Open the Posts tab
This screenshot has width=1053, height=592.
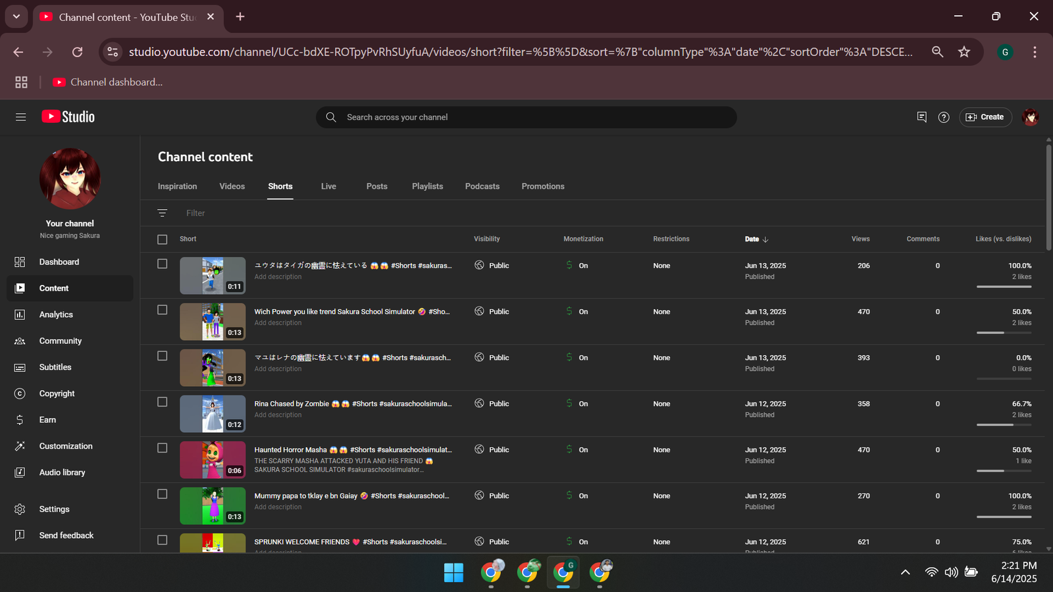376,187
